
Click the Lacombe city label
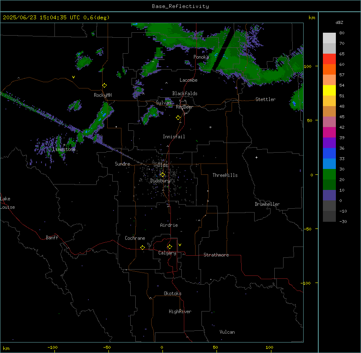pyautogui.click(x=188, y=80)
